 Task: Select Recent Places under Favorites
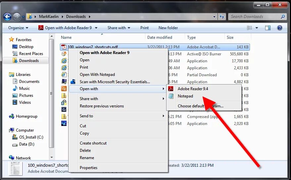pos(31,54)
